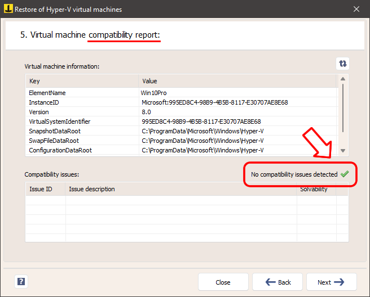Click the VM information scrollbar thumb
The width and height of the screenshot is (370, 297).
[x=343, y=108]
